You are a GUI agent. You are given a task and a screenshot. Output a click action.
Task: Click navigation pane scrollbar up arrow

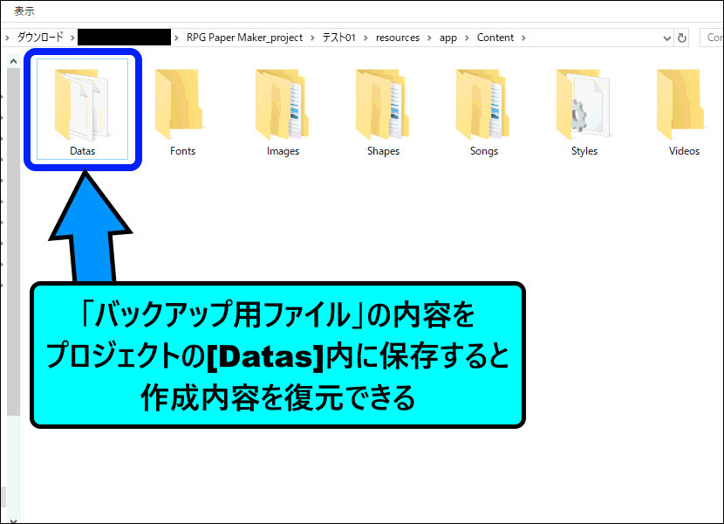coord(13,60)
